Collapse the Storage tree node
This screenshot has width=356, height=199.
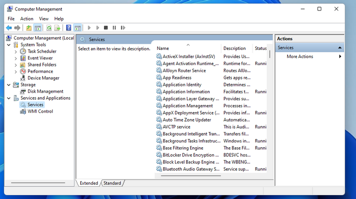point(9,85)
